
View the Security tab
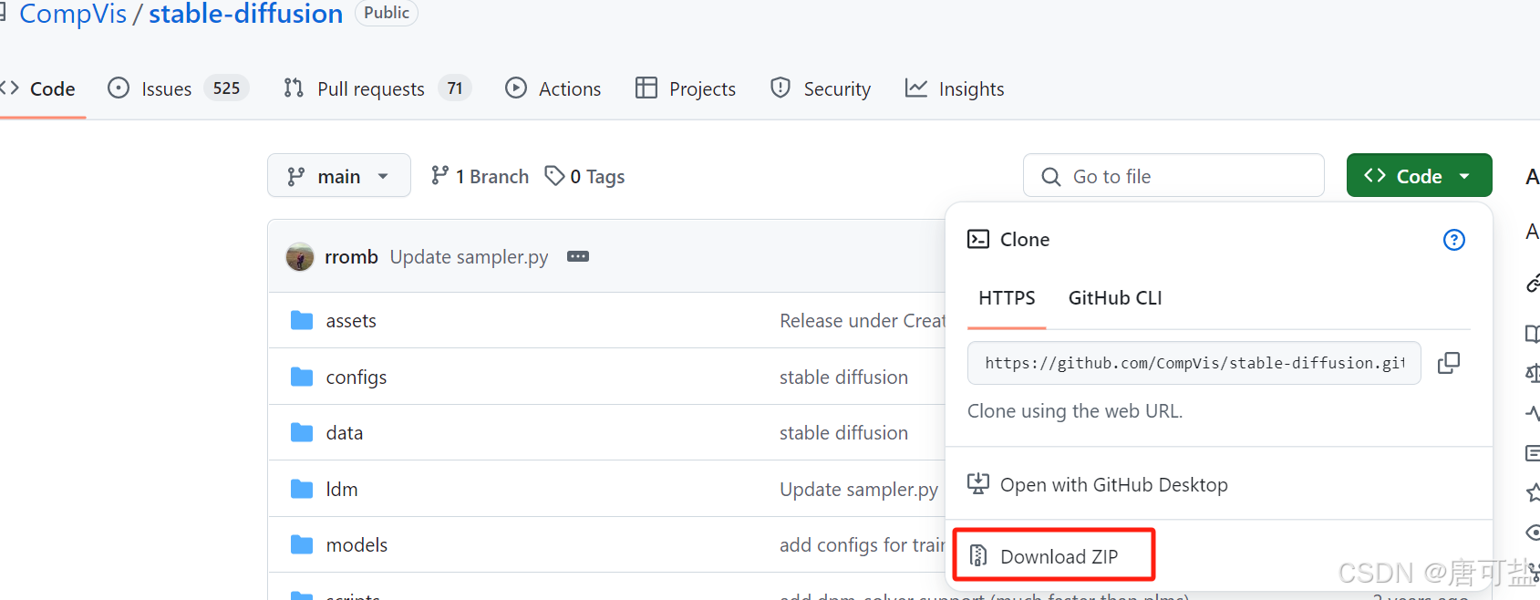[x=821, y=88]
